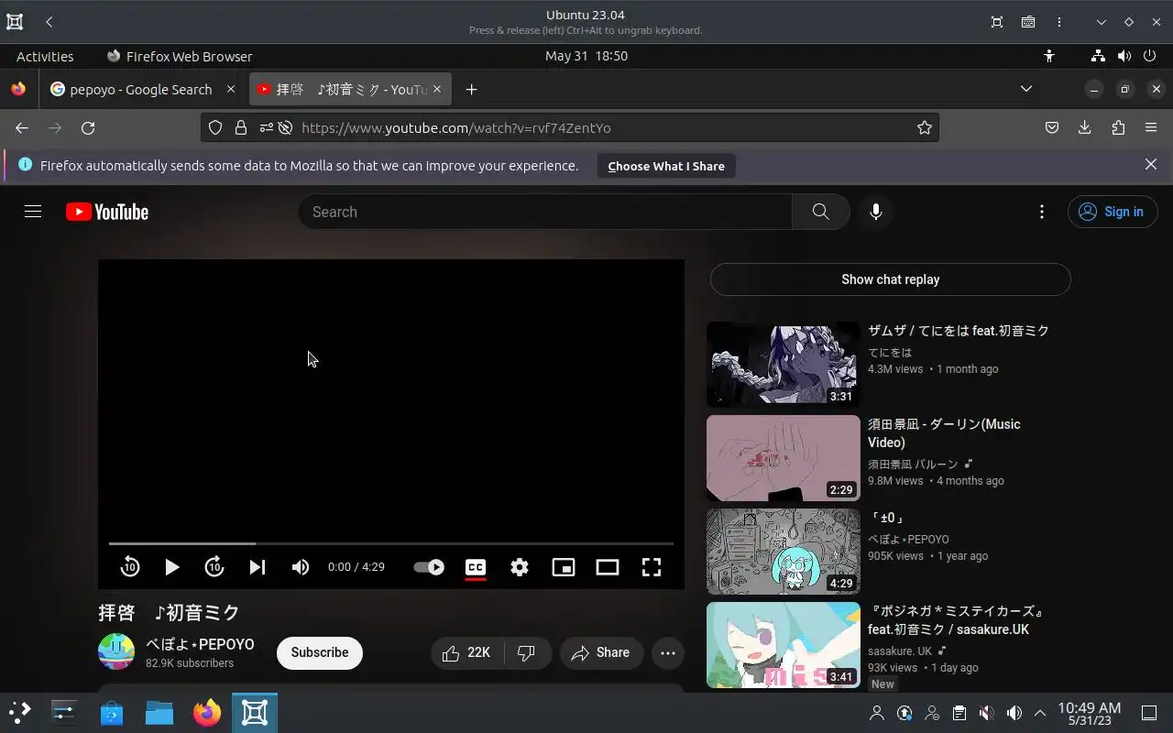Play the YouTube video

(171, 567)
